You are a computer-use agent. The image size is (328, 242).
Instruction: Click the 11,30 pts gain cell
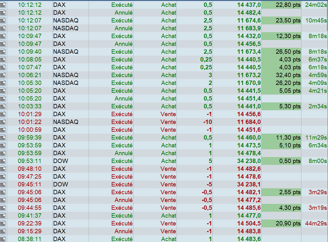pos(281,138)
